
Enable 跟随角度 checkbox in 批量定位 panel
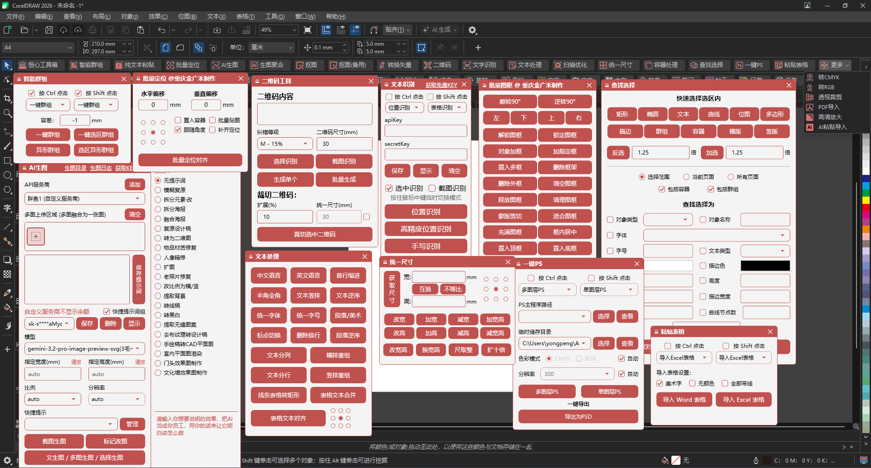[178, 130]
